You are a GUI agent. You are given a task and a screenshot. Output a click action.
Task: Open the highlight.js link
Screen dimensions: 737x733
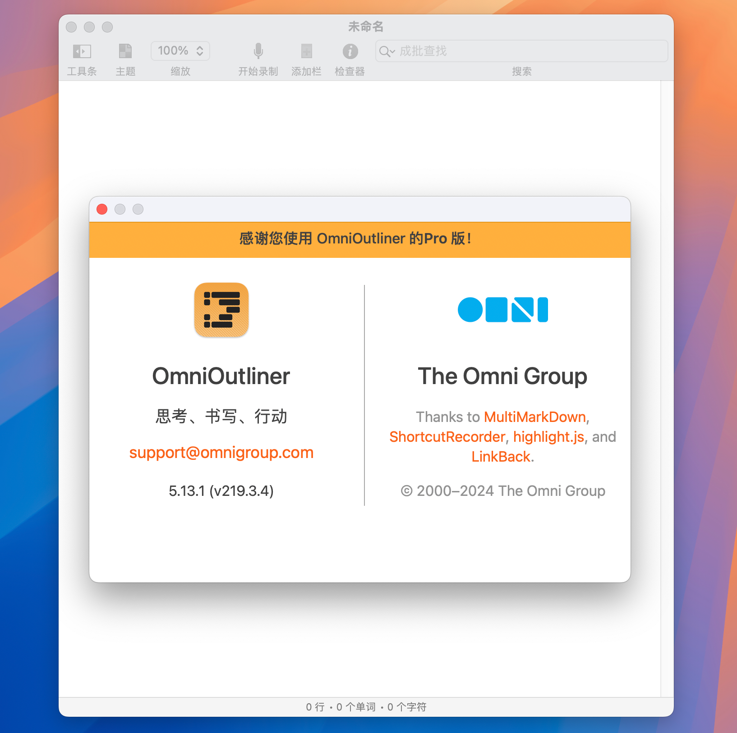click(x=549, y=437)
